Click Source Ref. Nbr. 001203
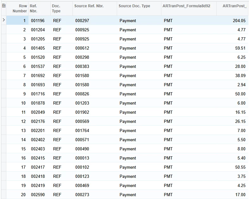Image resolution: width=249 pixels, height=199 pixels. pos(82,103)
